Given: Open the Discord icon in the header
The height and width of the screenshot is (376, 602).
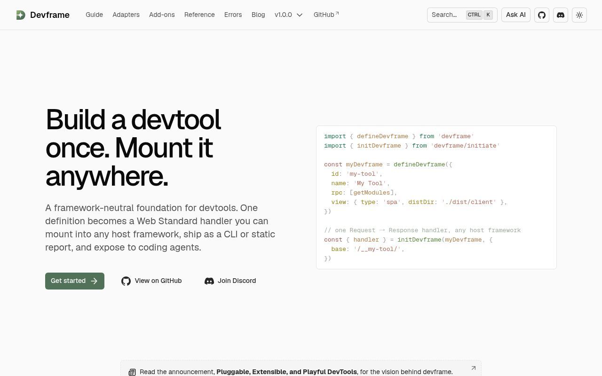Looking at the screenshot, I should click(x=561, y=15).
